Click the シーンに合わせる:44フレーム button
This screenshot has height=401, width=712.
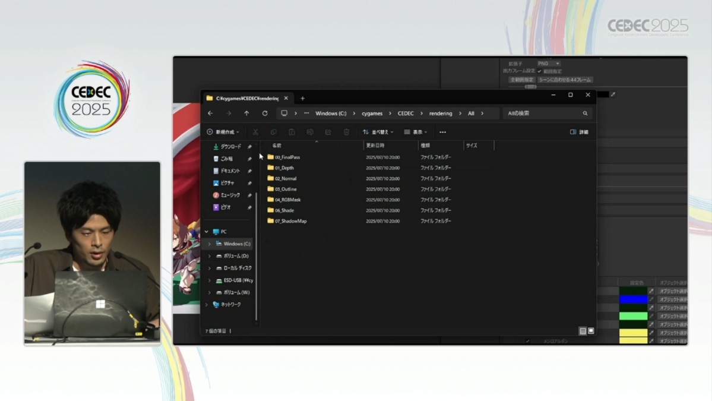click(565, 80)
